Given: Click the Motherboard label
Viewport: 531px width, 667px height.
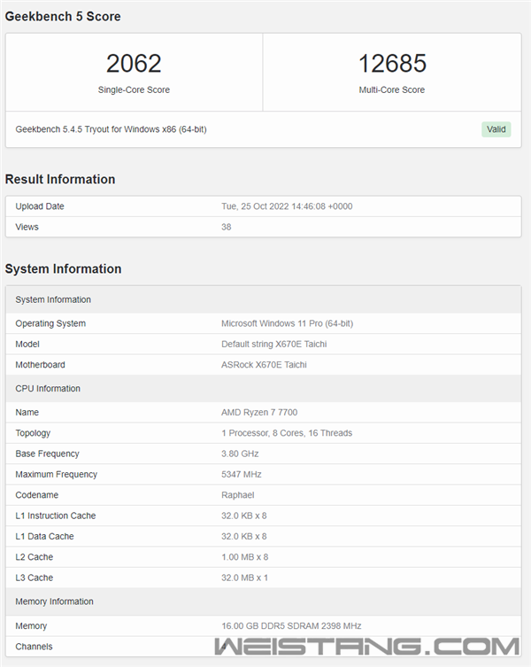Looking at the screenshot, I should pyautogui.click(x=40, y=365).
